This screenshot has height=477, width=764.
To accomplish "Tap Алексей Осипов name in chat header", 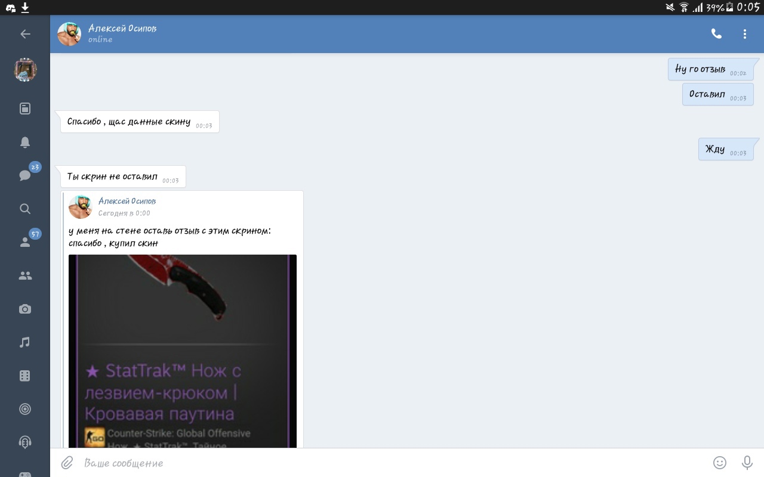I will click(x=122, y=29).
